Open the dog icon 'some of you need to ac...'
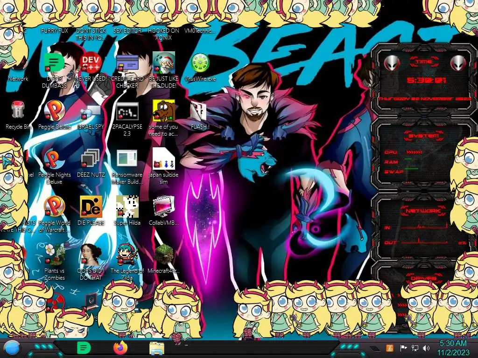Image resolution: width=478 pixels, height=358 pixels. coord(163,111)
